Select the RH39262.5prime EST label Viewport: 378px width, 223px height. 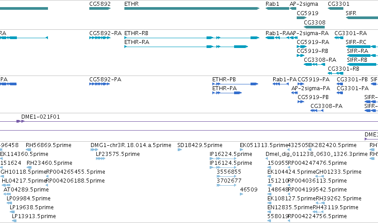pyautogui.click(x=338, y=199)
